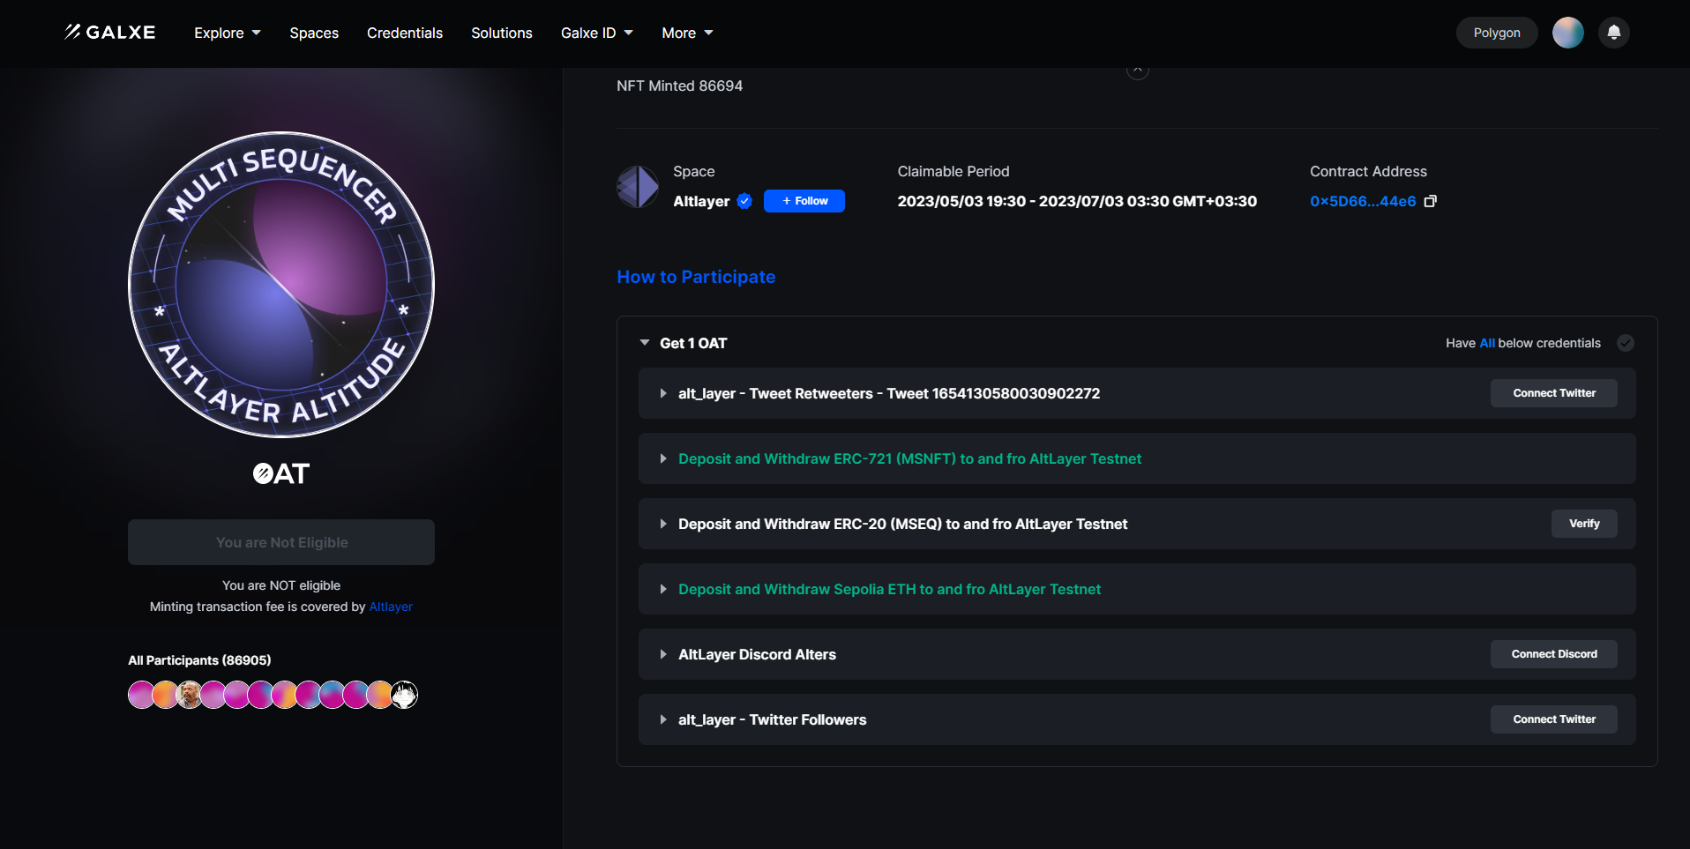
Task: Click the Claimable Period date range
Action: point(1077,201)
